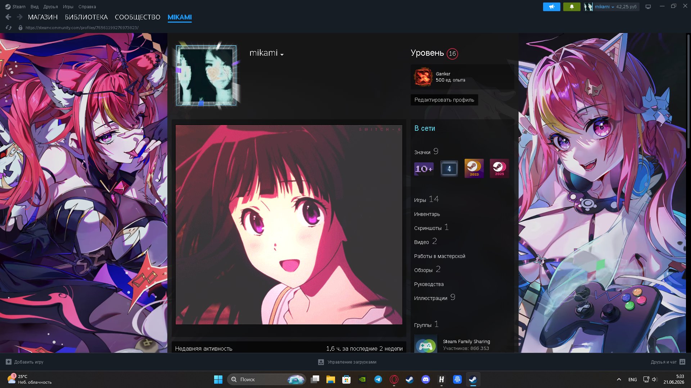Viewport: 691px width, 388px height.
Task: Open the Руководства link
Action: point(429,284)
